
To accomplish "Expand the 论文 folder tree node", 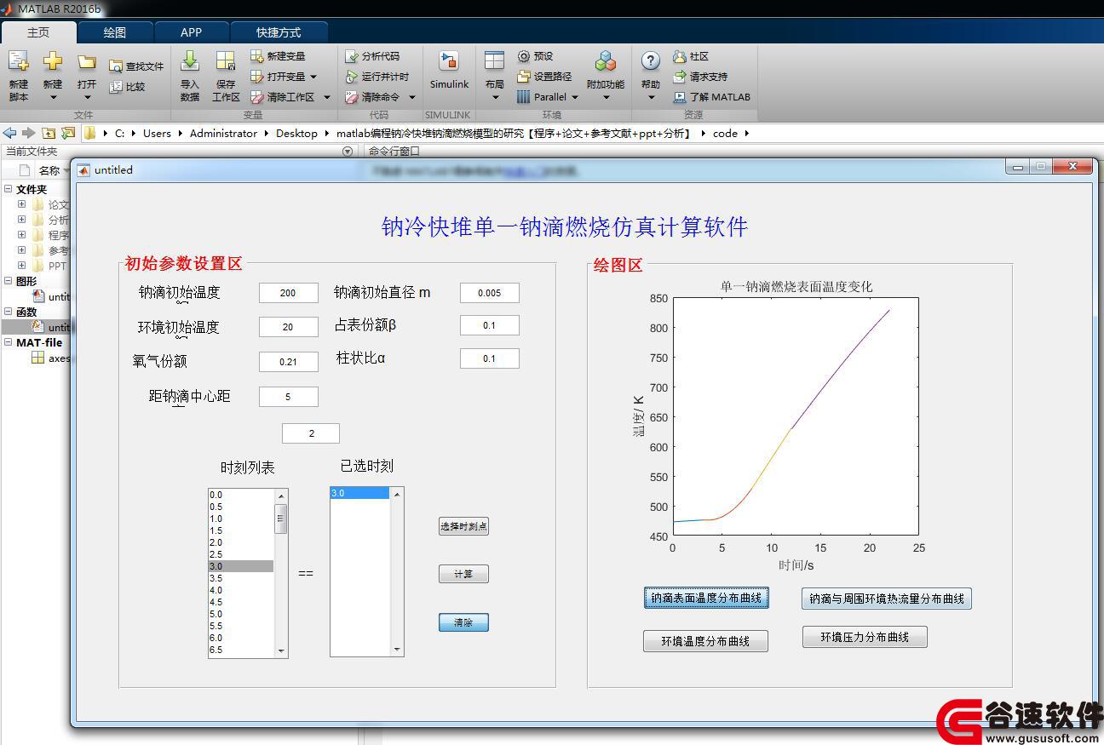I will (21, 204).
